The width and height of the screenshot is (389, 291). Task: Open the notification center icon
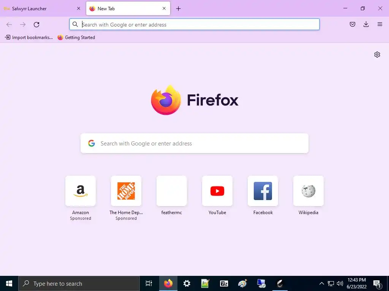(x=377, y=283)
